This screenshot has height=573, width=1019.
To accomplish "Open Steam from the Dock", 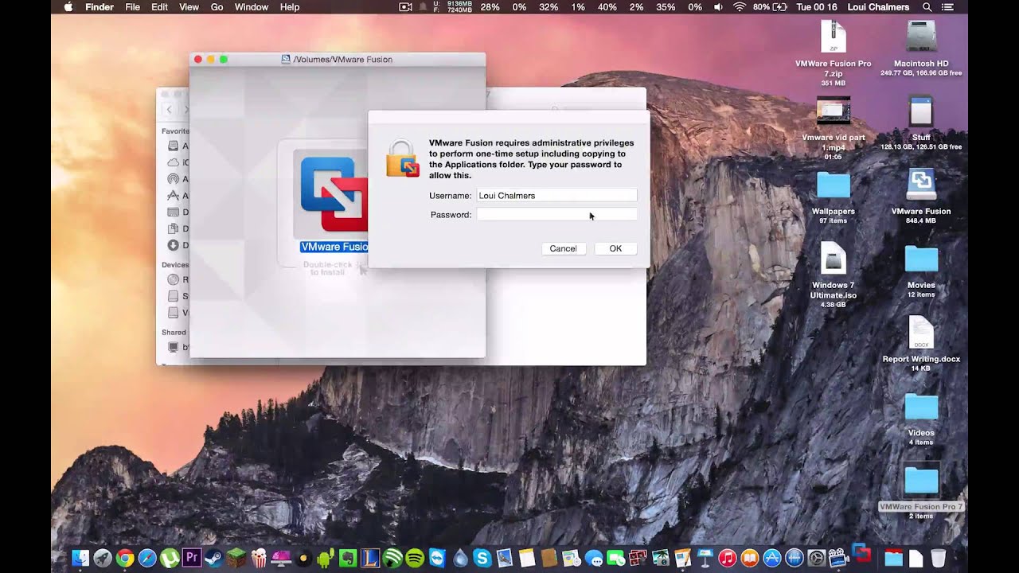I will point(213,558).
